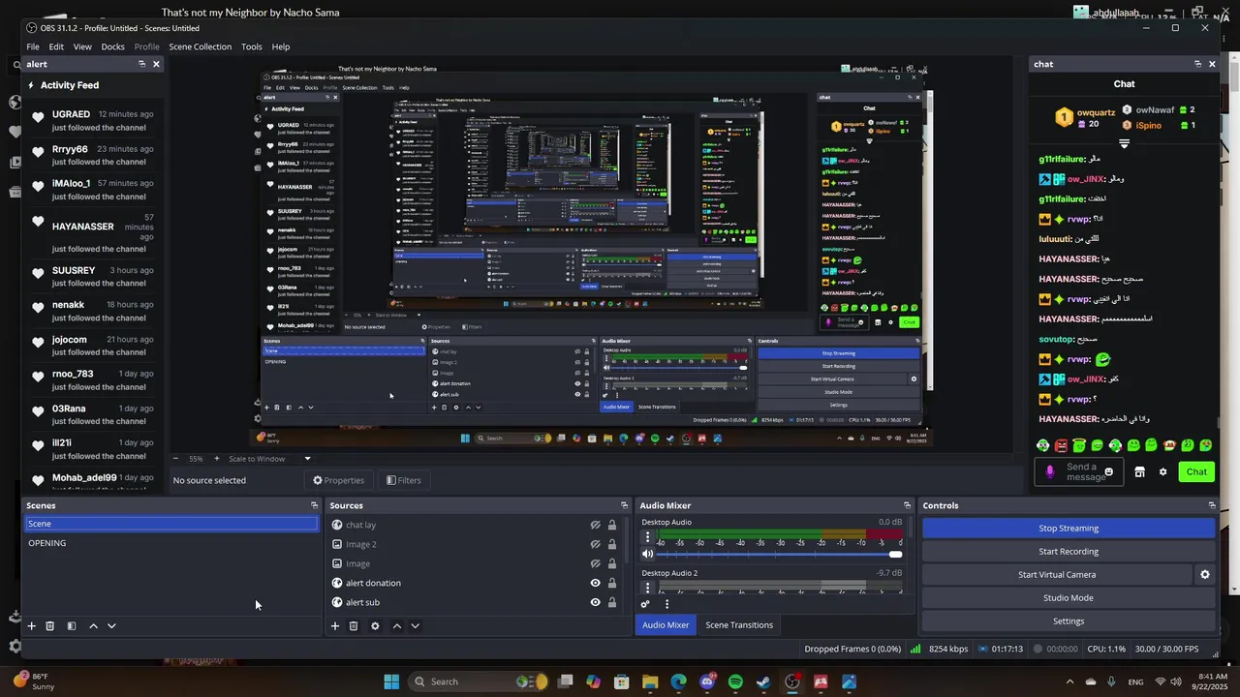Add a new source with the plus icon
Viewport: 1240px width, 697px height.
[x=335, y=626]
